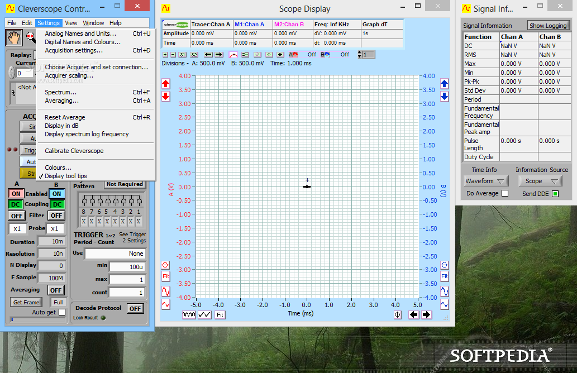Select the hand pan tool
Image resolution: width=577 pixels, height=373 pixels.
(x=13, y=37)
